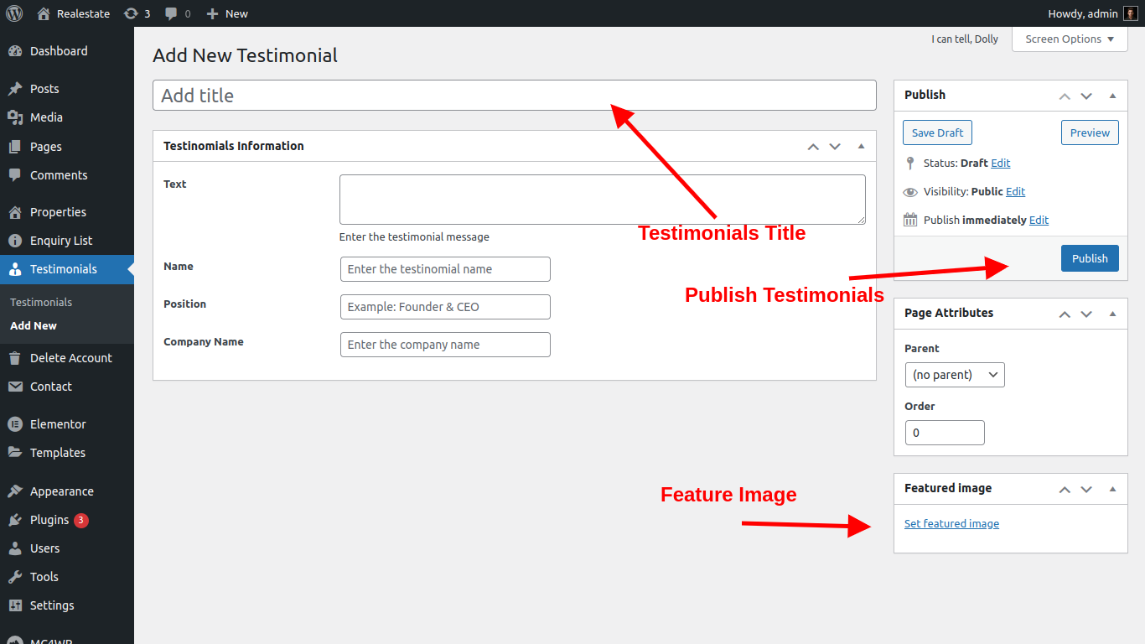Open the Testimonials submenu link
Screen dimensions: 1145x644
point(41,302)
